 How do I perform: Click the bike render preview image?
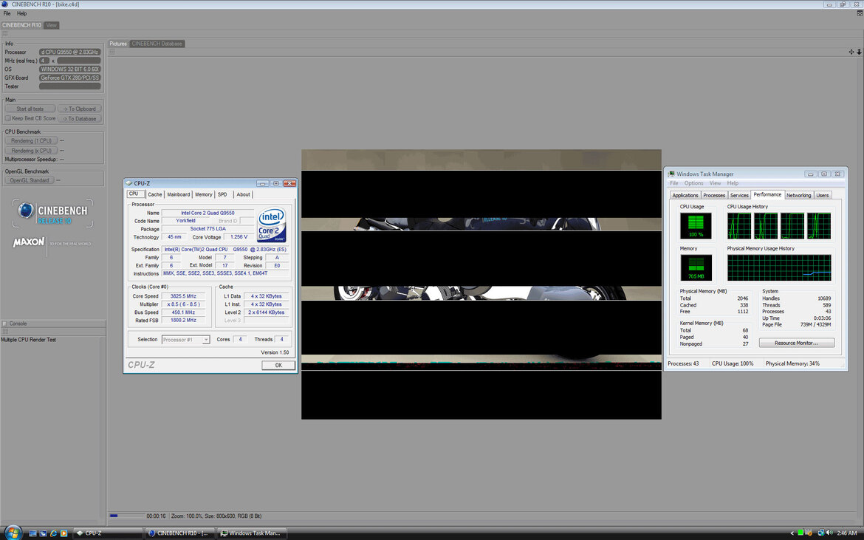481,284
